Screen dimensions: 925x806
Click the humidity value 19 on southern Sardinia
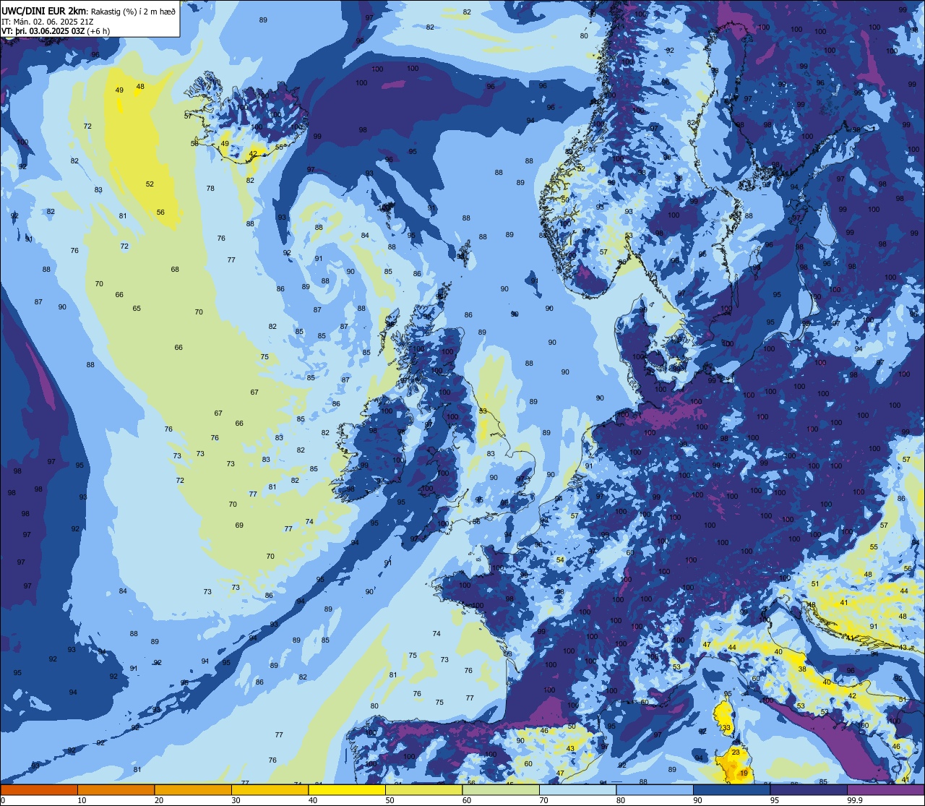pyautogui.click(x=744, y=773)
